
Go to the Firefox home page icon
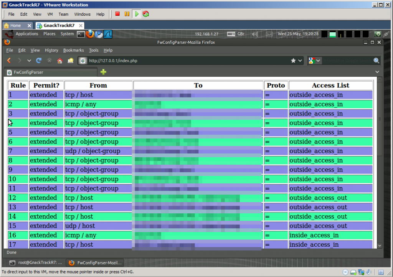[x=59, y=61]
